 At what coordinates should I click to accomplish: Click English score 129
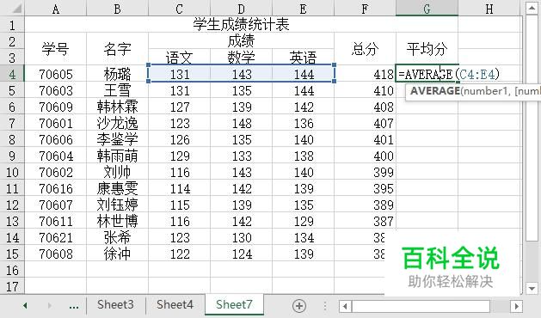(x=303, y=221)
